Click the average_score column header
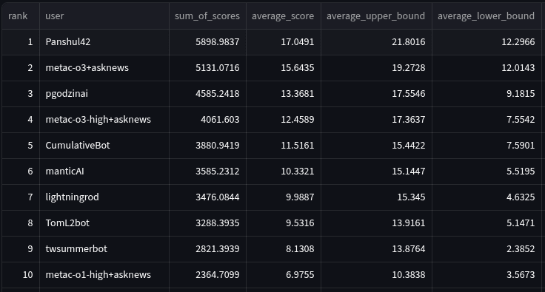 (x=284, y=16)
